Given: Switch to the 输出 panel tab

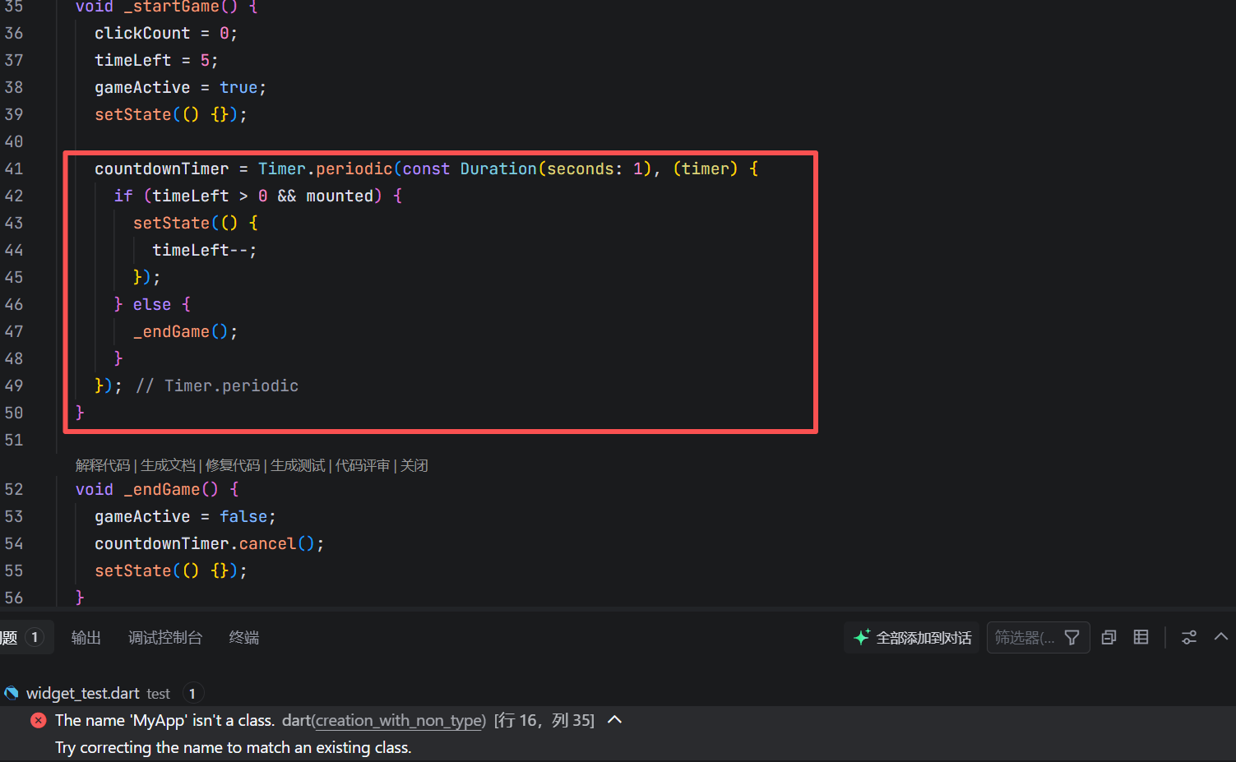Looking at the screenshot, I should [86, 638].
